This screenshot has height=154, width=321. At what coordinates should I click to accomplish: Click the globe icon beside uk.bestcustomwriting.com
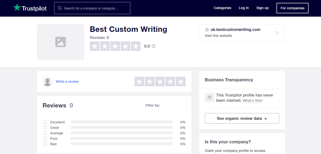pos(207,30)
